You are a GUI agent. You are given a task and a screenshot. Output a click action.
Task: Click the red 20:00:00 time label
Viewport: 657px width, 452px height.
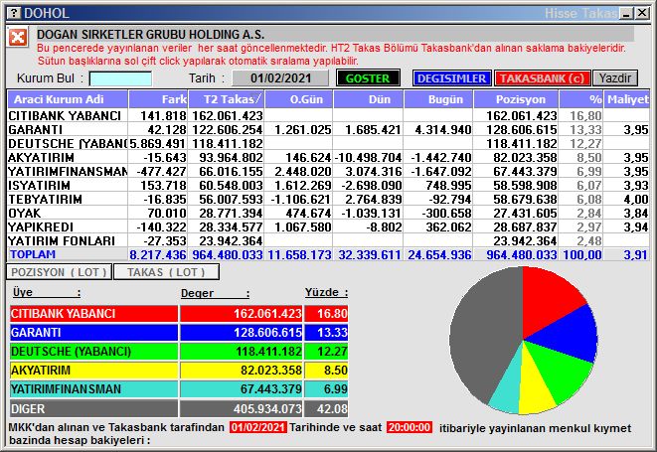410,427
